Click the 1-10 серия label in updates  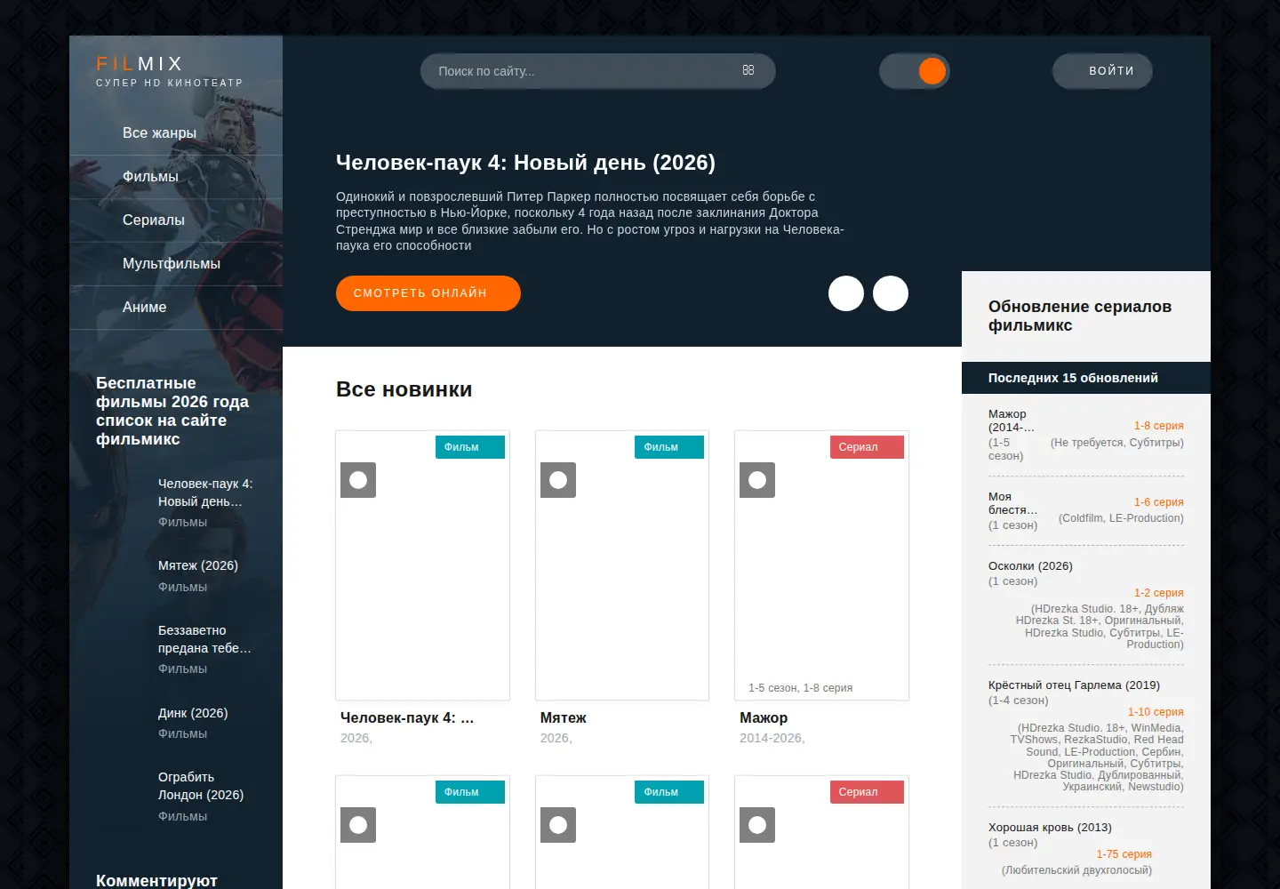click(1156, 712)
